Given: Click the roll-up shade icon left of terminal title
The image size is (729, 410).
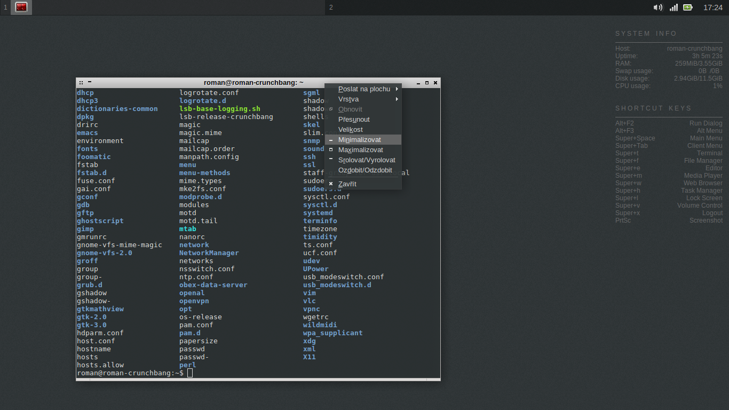Looking at the screenshot, I should [x=90, y=83].
